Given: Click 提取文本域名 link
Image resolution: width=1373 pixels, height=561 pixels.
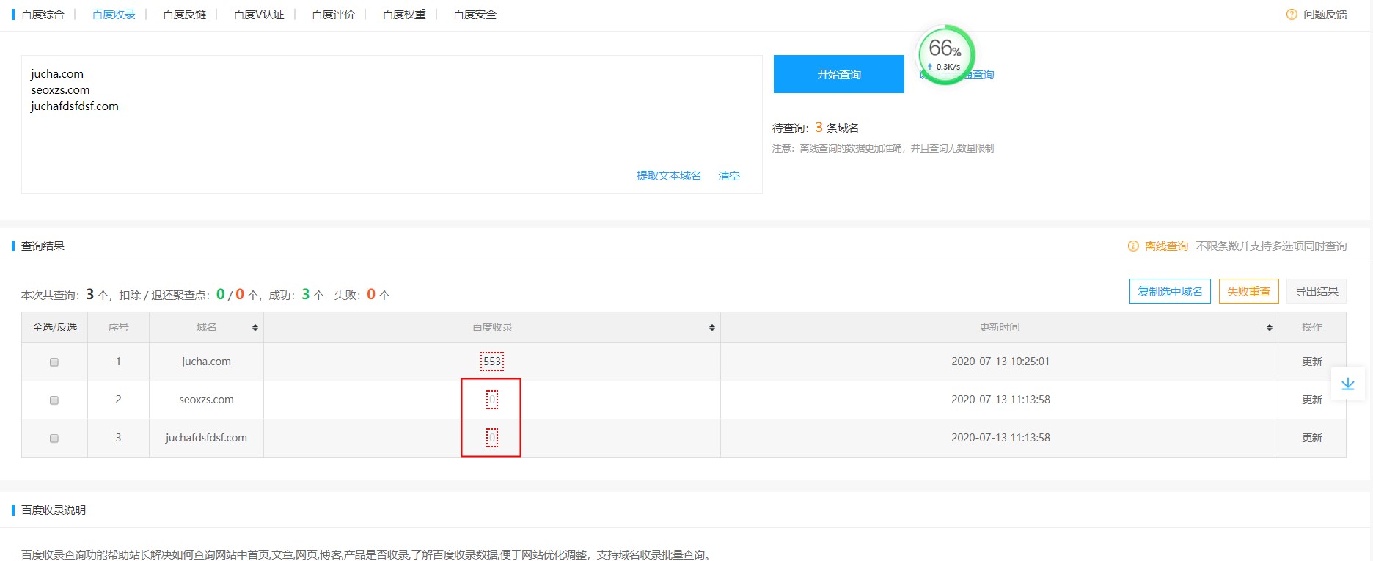Looking at the screenshot, I should tap(668, 176).
